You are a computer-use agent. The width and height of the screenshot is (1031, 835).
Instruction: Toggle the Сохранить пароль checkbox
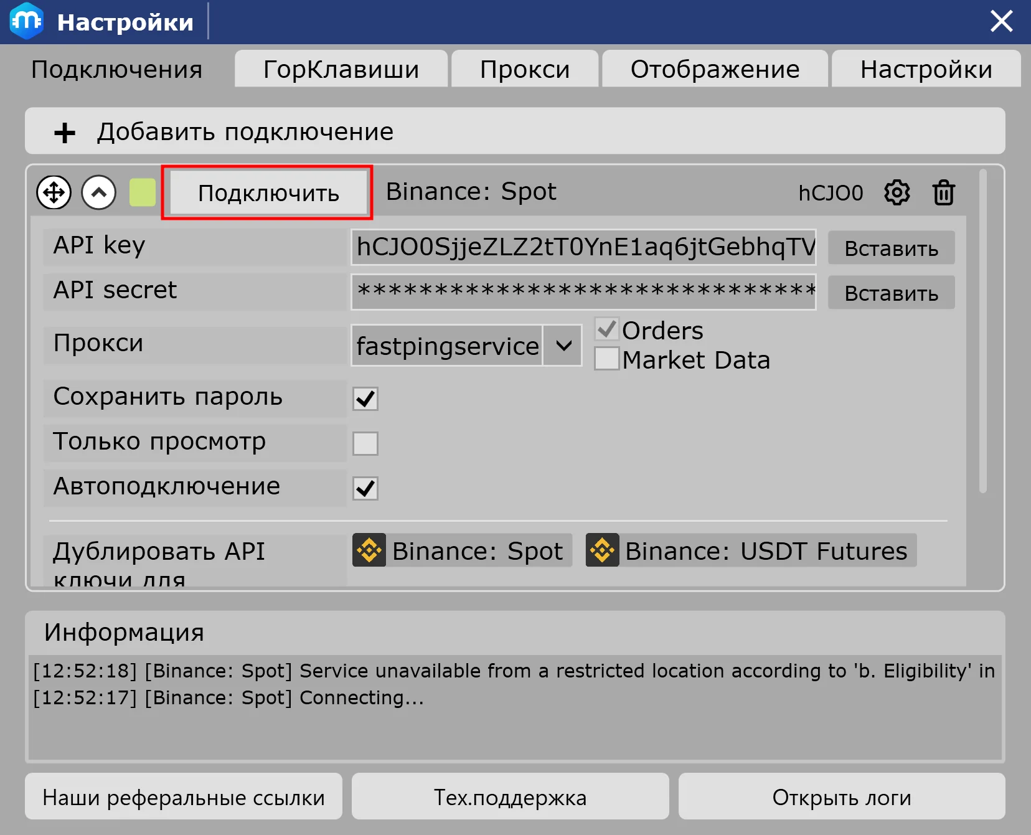[365, 399]
